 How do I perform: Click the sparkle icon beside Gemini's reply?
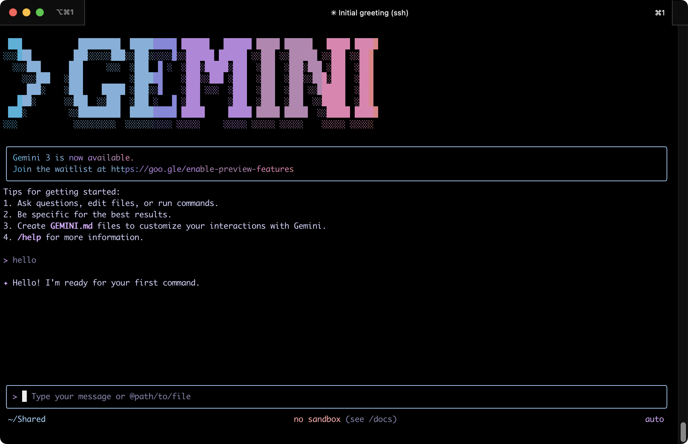click(6, 283)
